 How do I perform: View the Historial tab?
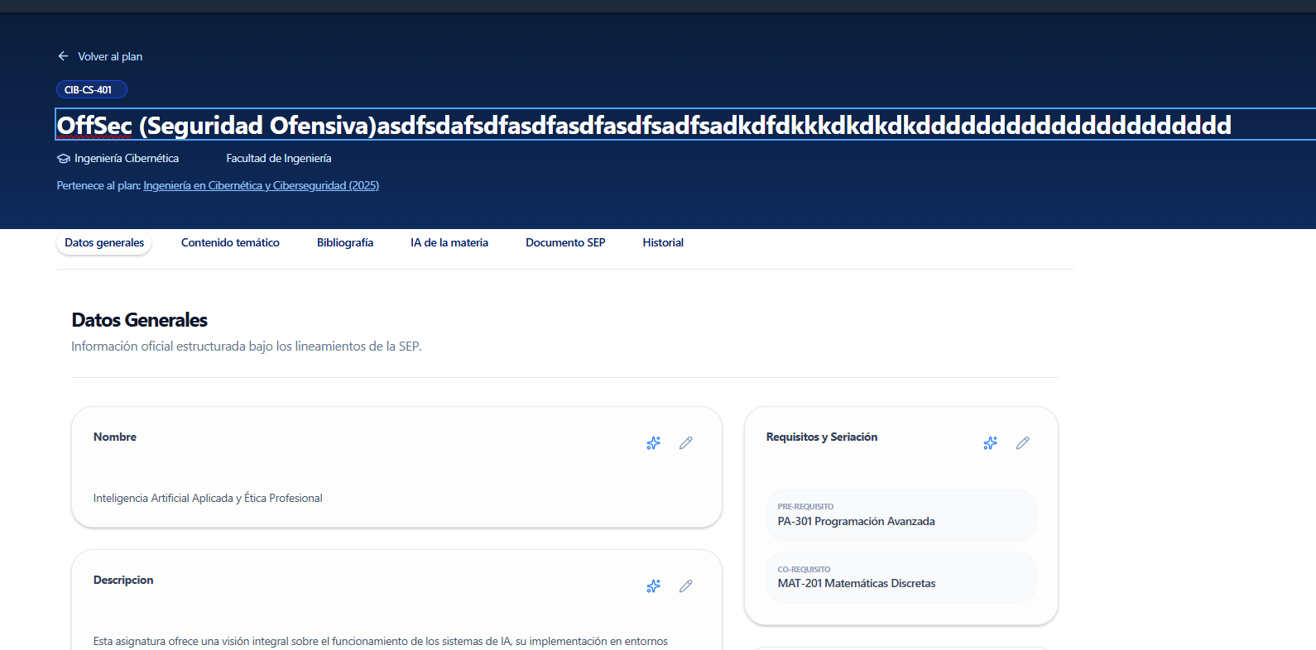coord(663,243)
